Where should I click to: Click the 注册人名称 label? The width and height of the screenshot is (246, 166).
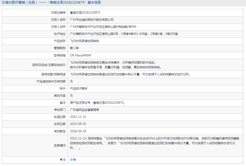pos(58,20)
